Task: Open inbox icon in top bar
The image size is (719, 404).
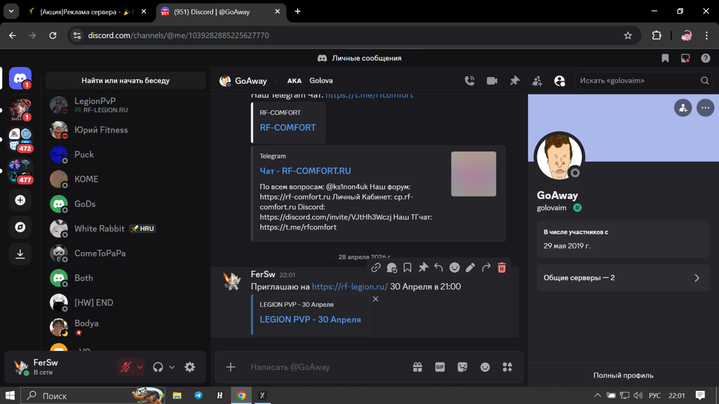Action: click(685, 58)
